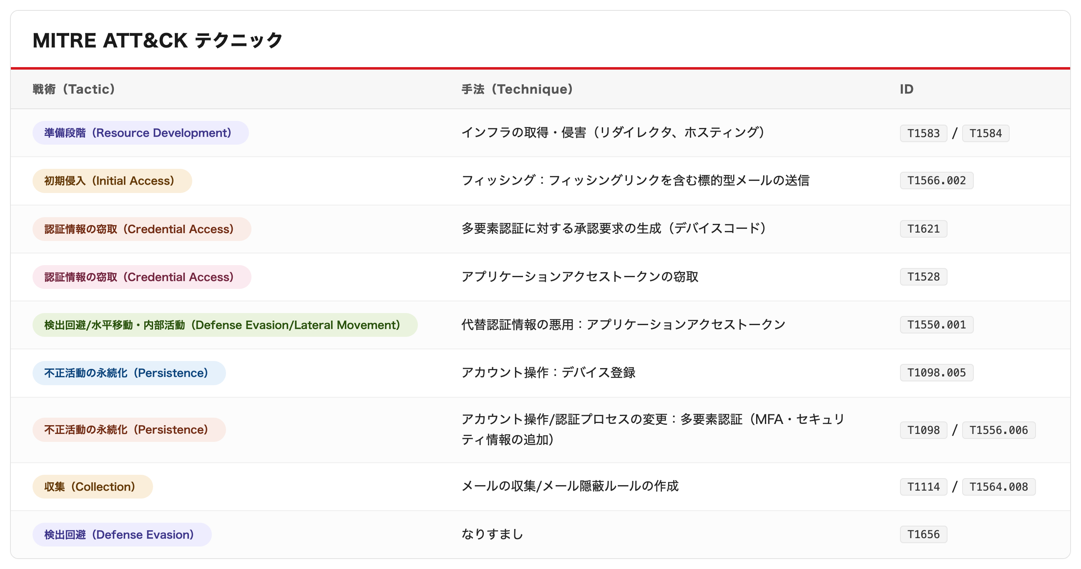Click the MITRE ATT&CK テクニック heading
Screen dimensions: 1081x569
(158, 41)
